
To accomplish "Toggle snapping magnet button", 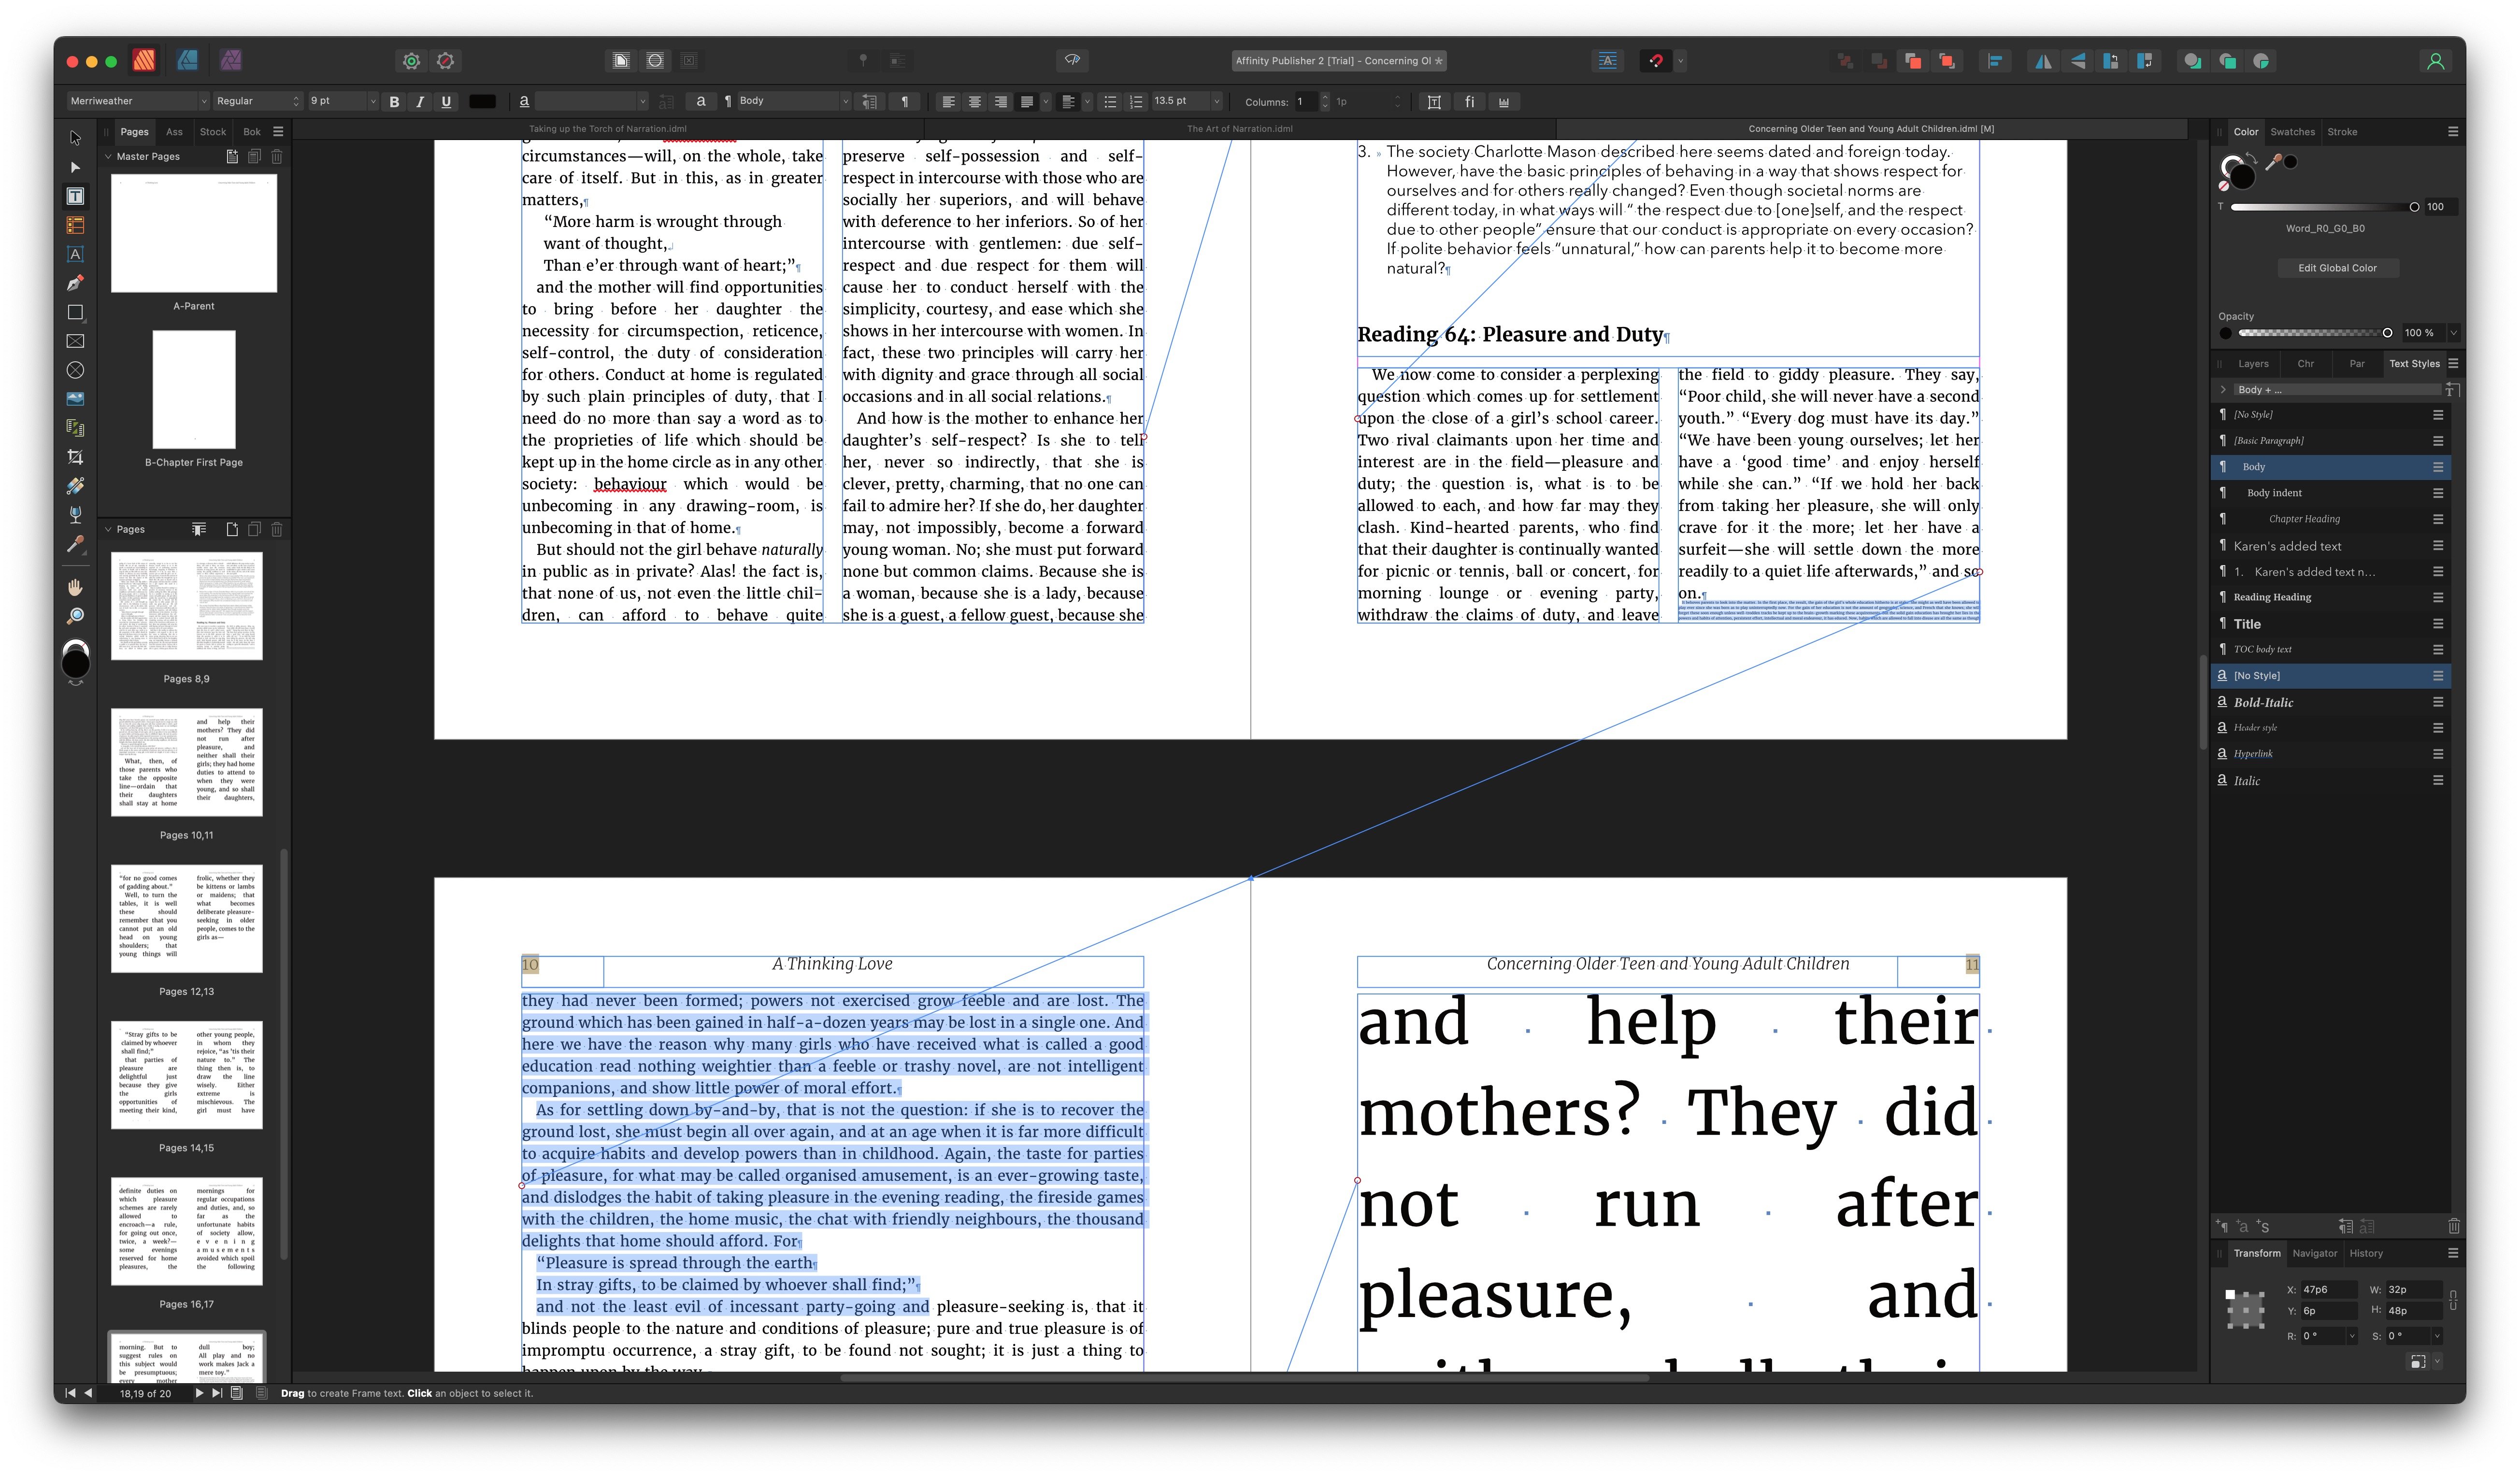I will coord(1656,61).
